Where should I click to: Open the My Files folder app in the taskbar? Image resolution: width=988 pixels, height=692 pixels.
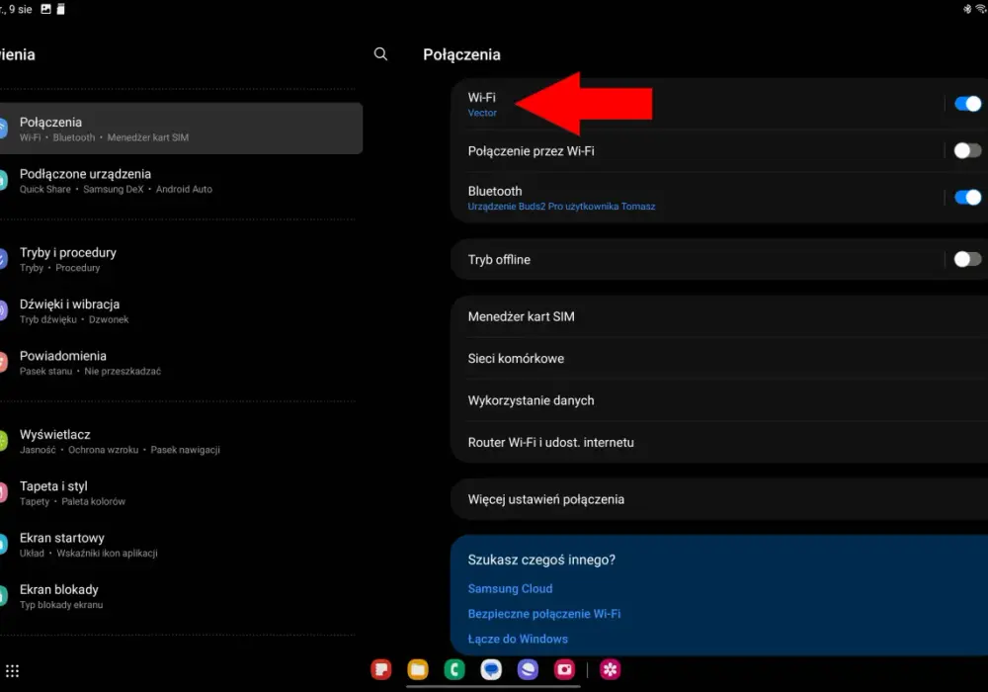418,669
